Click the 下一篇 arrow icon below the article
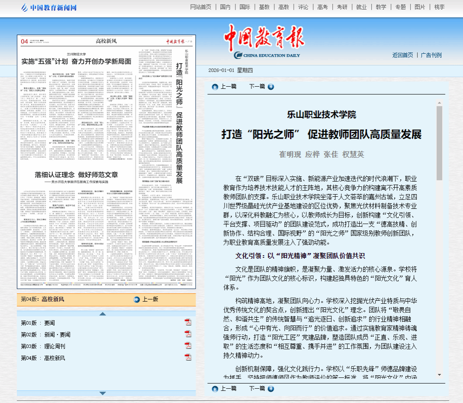The height and width of the screenshot is (403, 463). (x=271, y=389)
